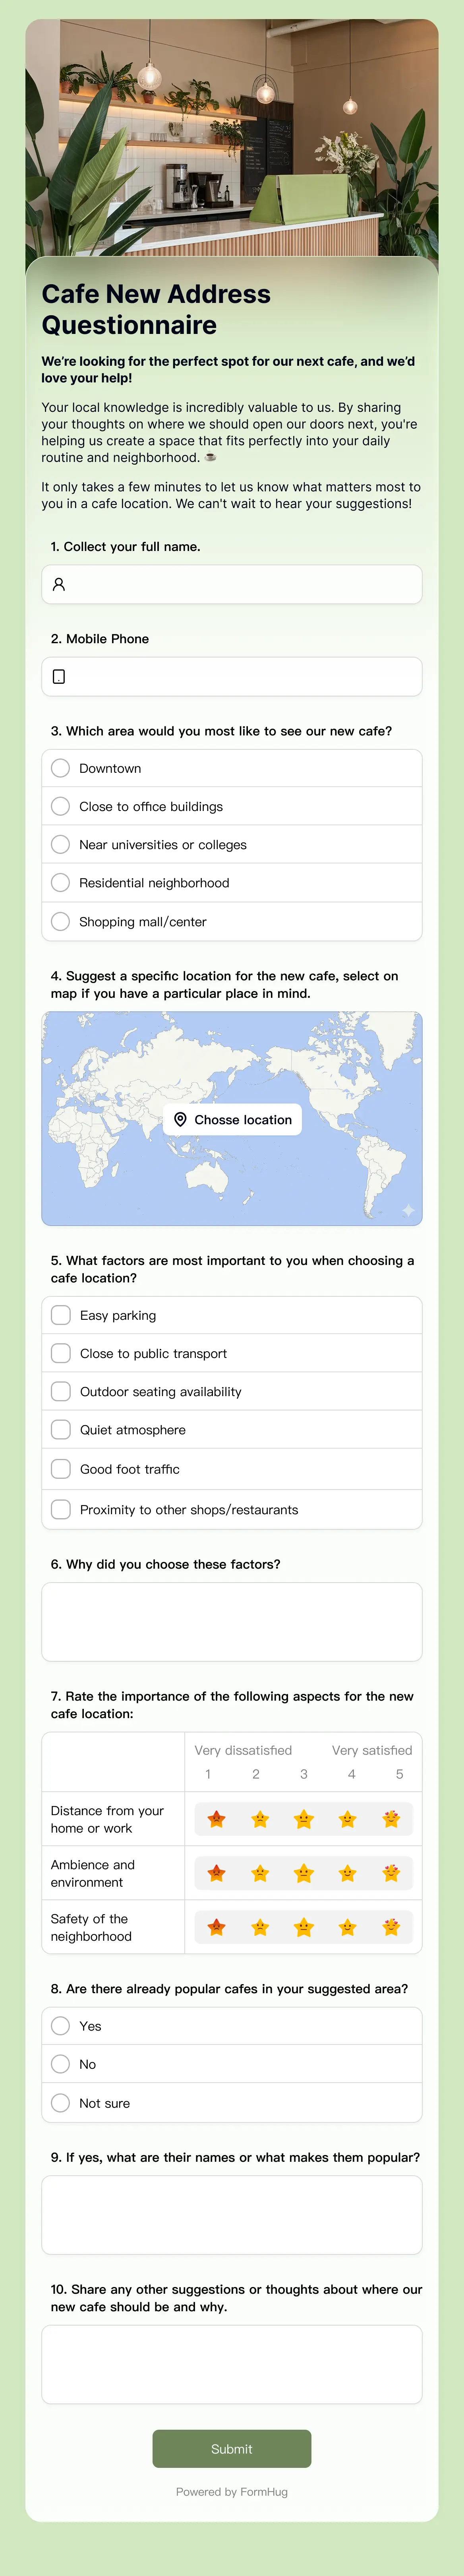Image resolution: width=464 pixels, height=2576 pixels.
Task: Click the person icon in name field
Action: tap(59, 585)
